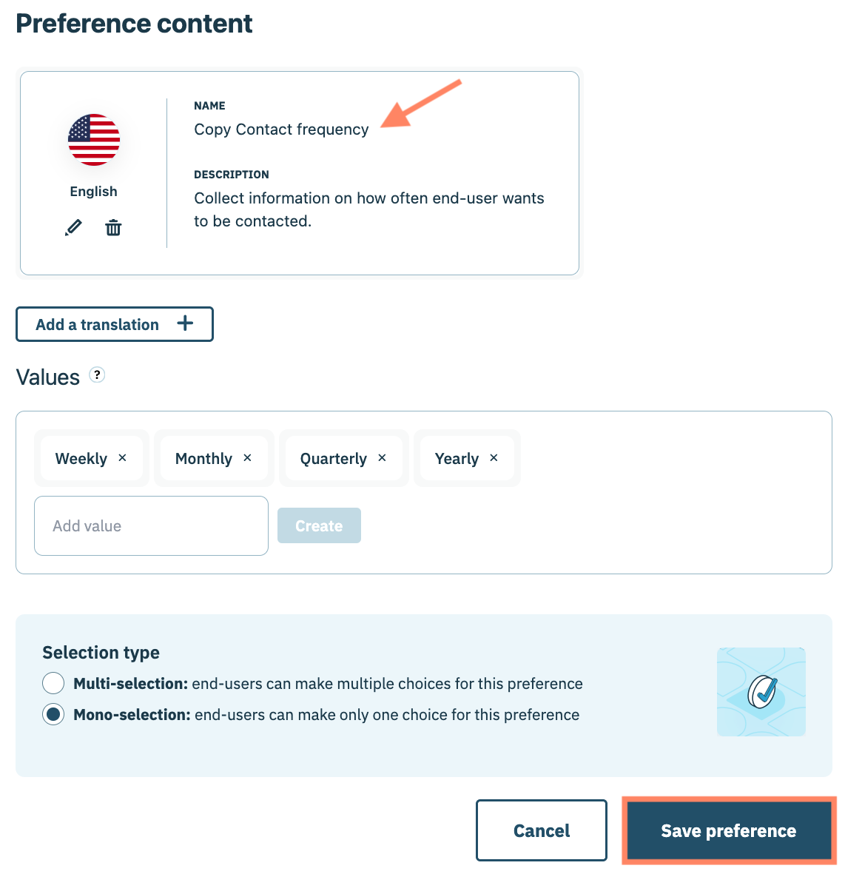Click the Copy Contact frequency name text
The image size is (845, 874).
(x=281, y=130)
